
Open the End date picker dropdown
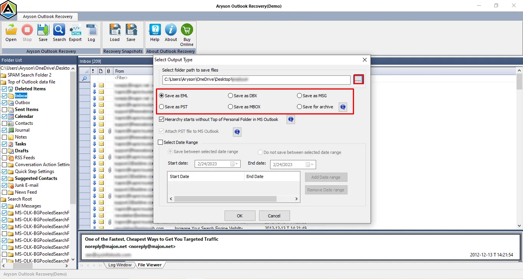pyautogui.click(x=310, y=165)
